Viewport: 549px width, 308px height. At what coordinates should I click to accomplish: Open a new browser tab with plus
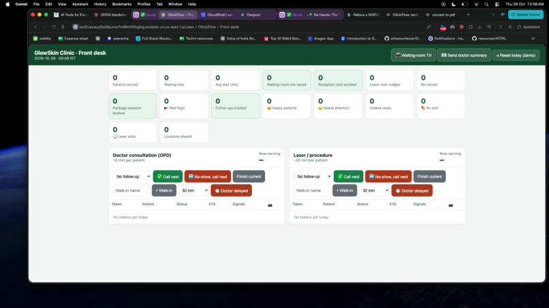(468, 15)
